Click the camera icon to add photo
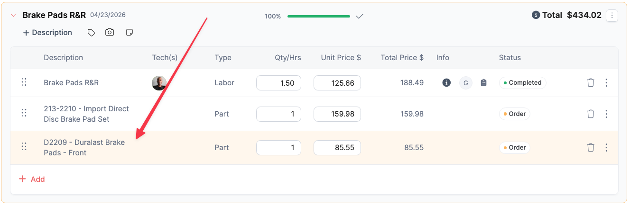Image resolution: width=630 pixels, height=206 pixels. coord(110,33)
